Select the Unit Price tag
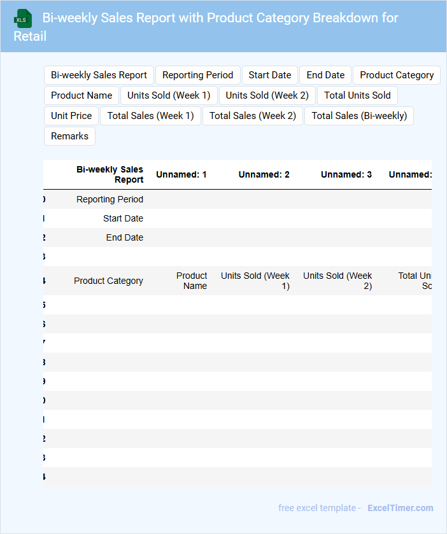This screenshot has width=447, height=534. point(71,116)
